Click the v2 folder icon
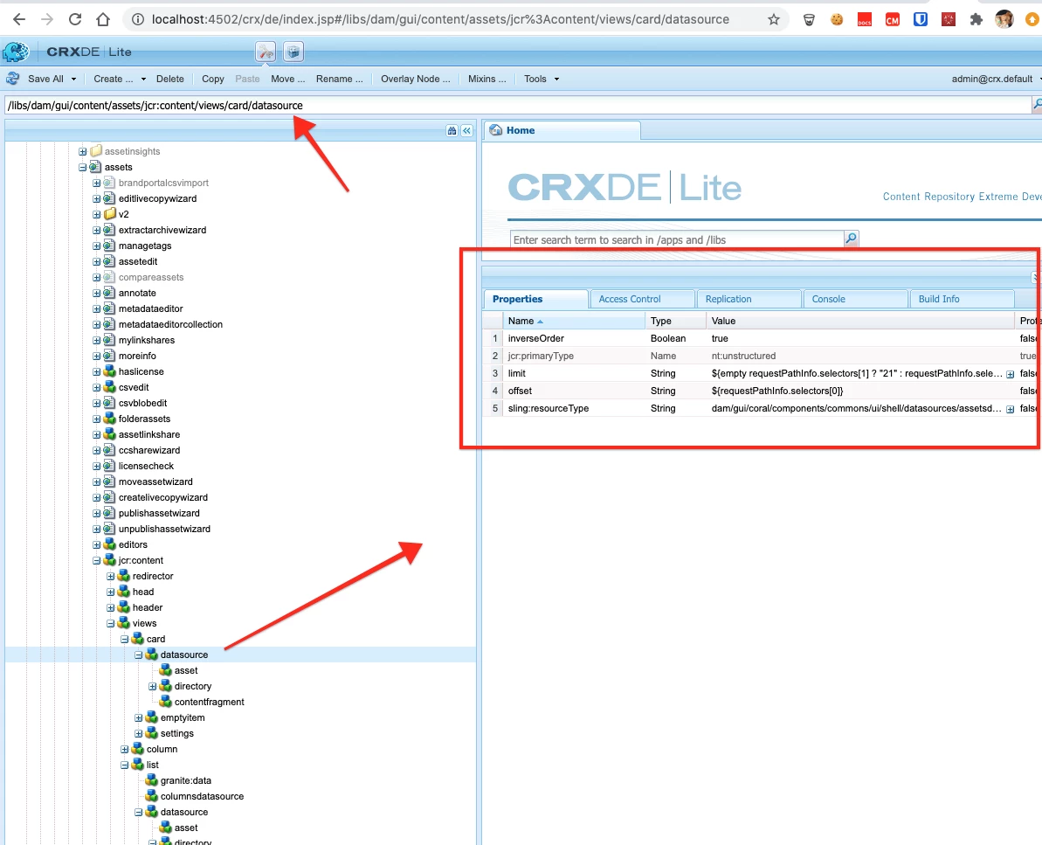This screenshot has width=1042, height=845. pyautogui.click(x=110, y=214)
